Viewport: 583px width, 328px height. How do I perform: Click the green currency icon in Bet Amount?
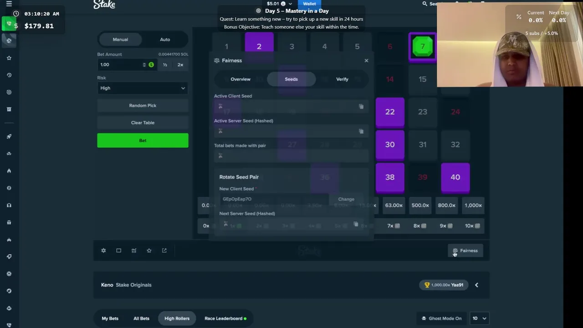point(151,65)
